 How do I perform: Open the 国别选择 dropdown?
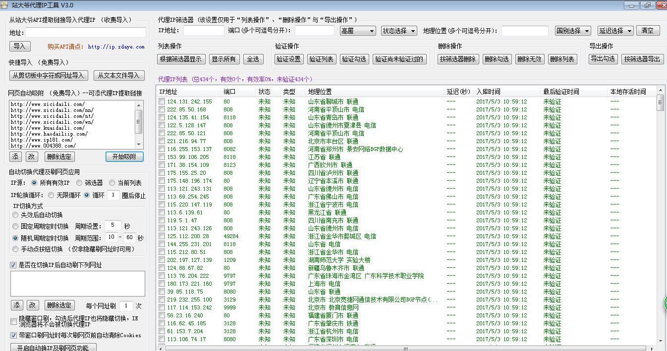pos(573,31)
